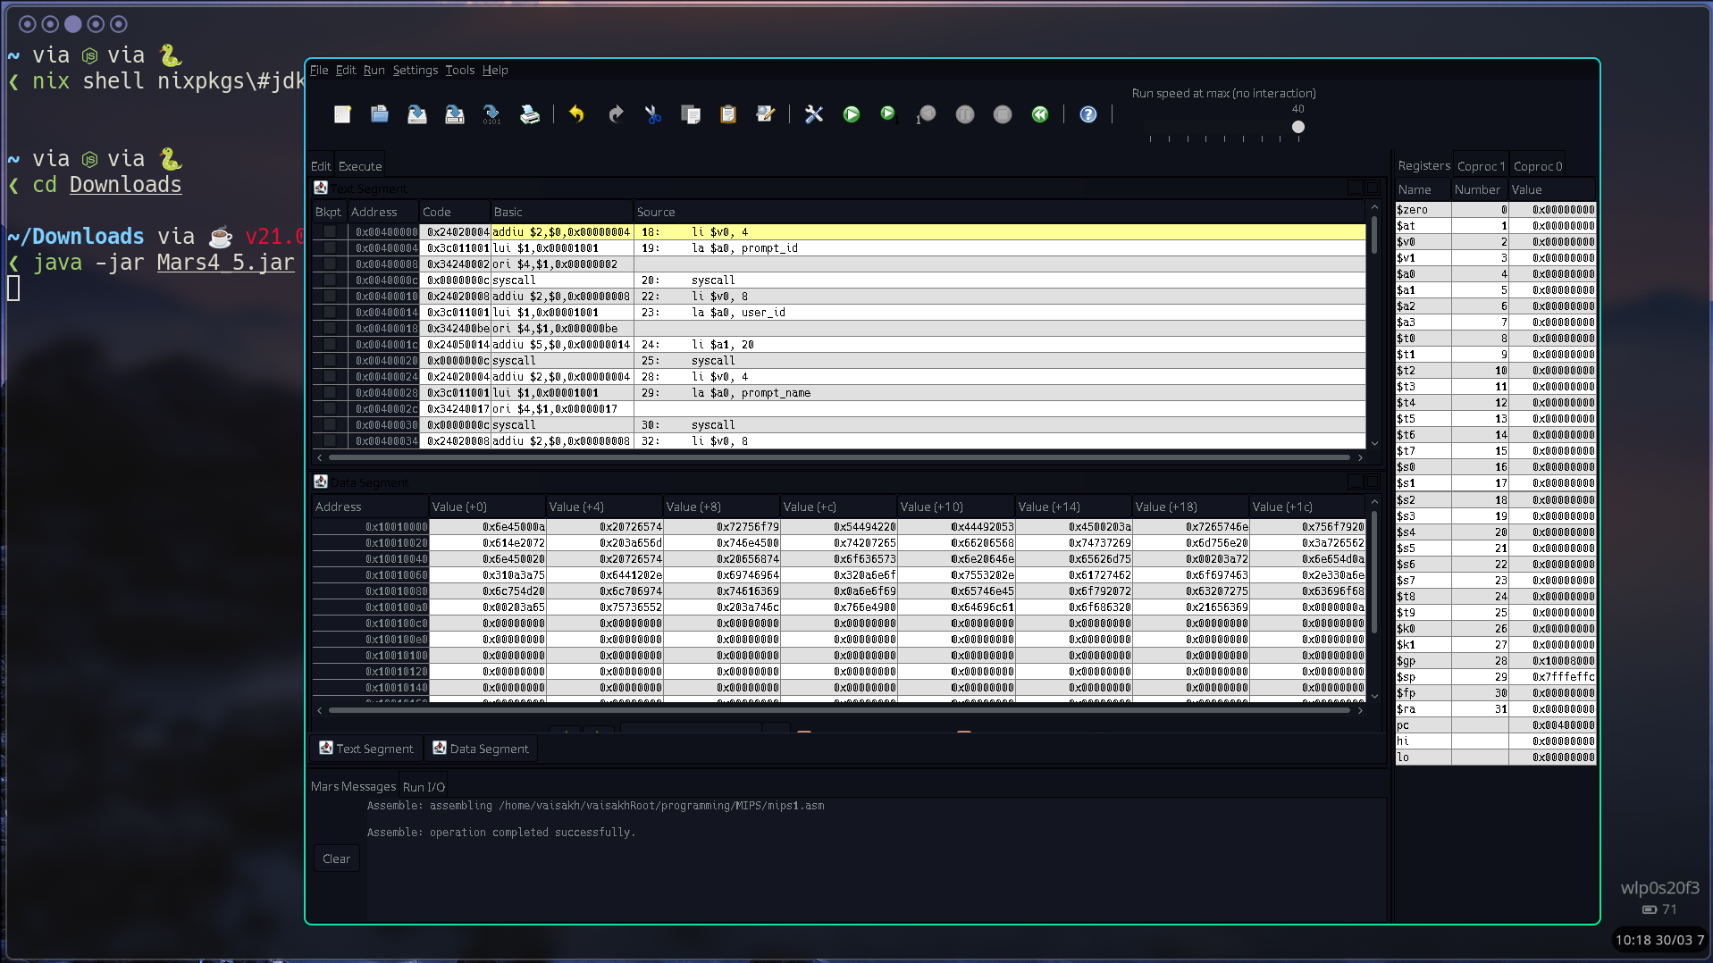This screenshot has height=963, width=1713.
Task: Click the Dump machine code (0101) icon
Action: point(491,114)
